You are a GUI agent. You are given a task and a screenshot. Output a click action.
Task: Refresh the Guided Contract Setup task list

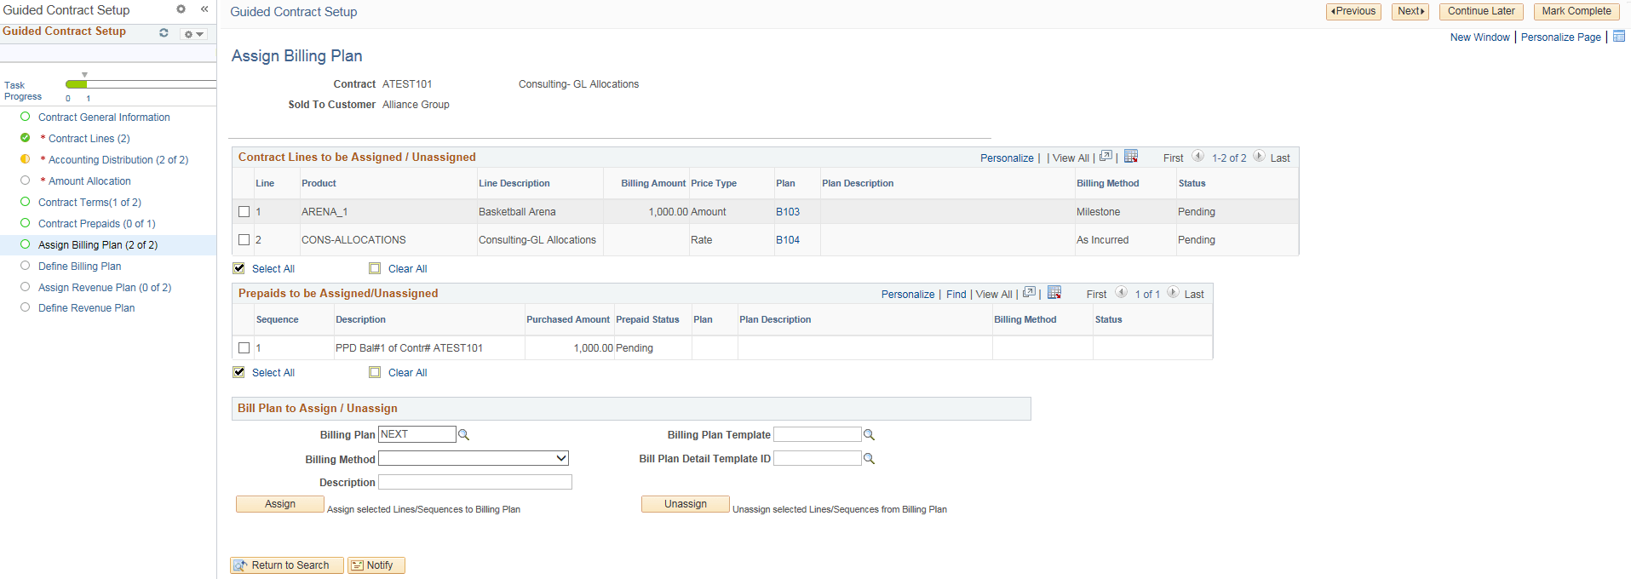tap(164, 33)
